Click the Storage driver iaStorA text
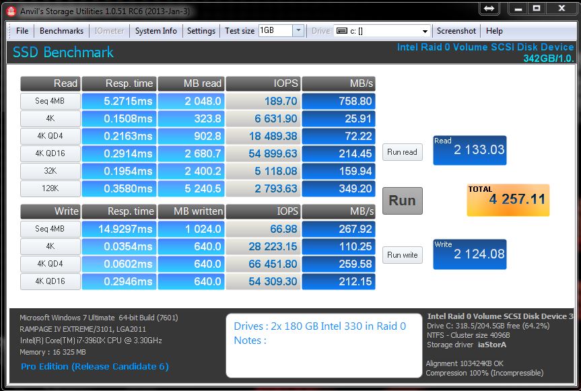This screenshot has width=581, height=391. click(x=467, y=345)
